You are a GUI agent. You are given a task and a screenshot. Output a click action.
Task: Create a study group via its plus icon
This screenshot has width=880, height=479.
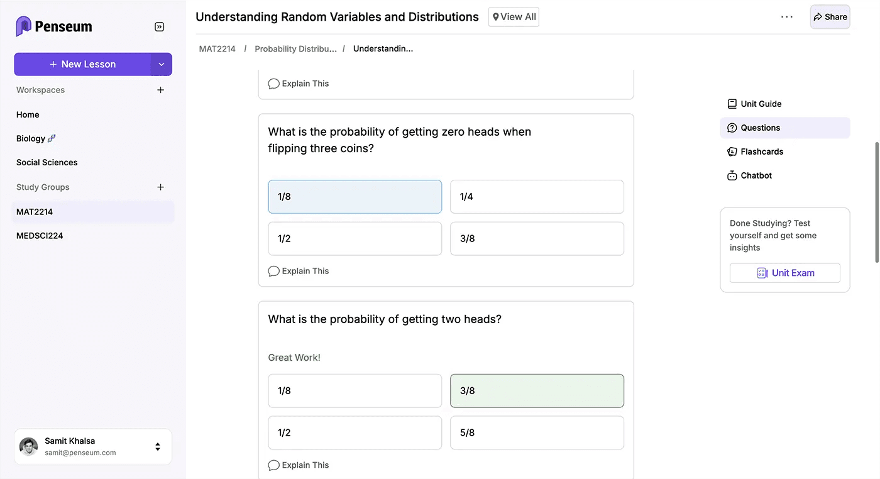160,187
